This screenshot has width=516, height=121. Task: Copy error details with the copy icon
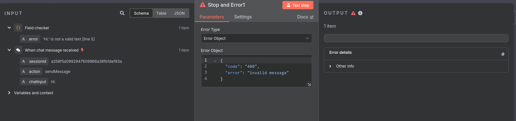coord(503,54)
